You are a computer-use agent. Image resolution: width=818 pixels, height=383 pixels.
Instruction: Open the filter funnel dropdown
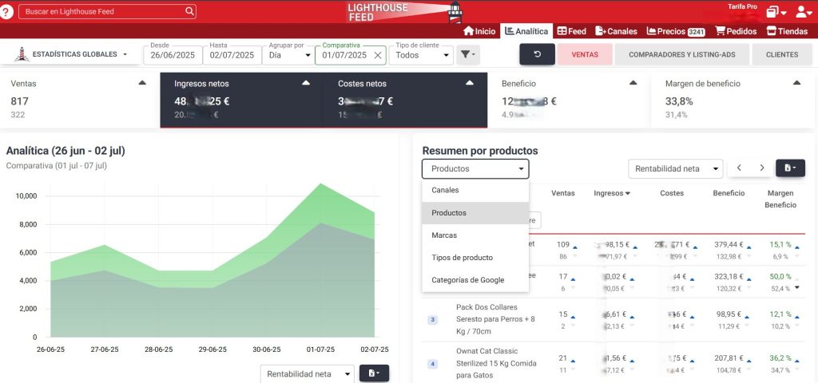pyautogui.click(x=467, y=55)
